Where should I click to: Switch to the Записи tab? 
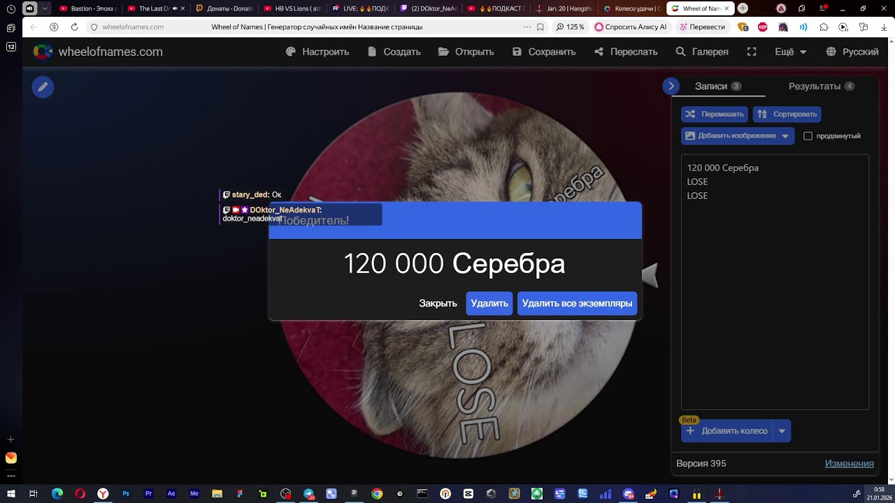tap(718, 86)
